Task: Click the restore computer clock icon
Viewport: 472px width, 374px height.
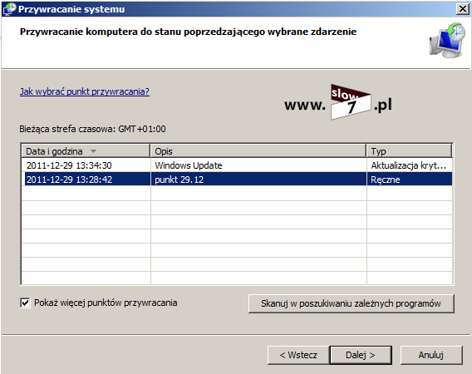Action: coord(447,40)
